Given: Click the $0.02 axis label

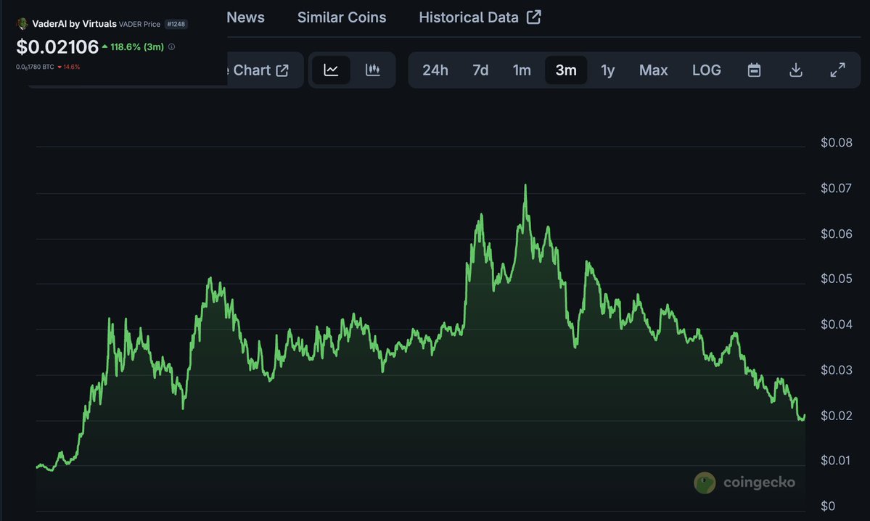Looking at the screenshot, I should click(836, 416).
